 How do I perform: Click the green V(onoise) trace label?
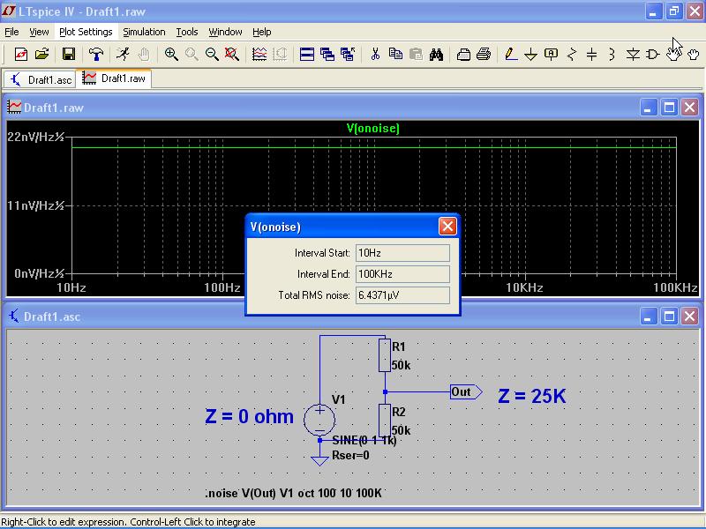pos(372,128)
